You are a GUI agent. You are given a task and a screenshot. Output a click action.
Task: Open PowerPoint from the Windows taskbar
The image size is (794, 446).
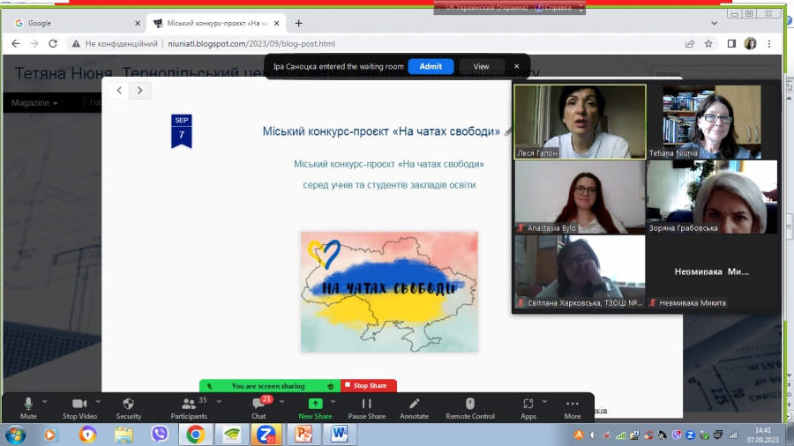[303, 434]
